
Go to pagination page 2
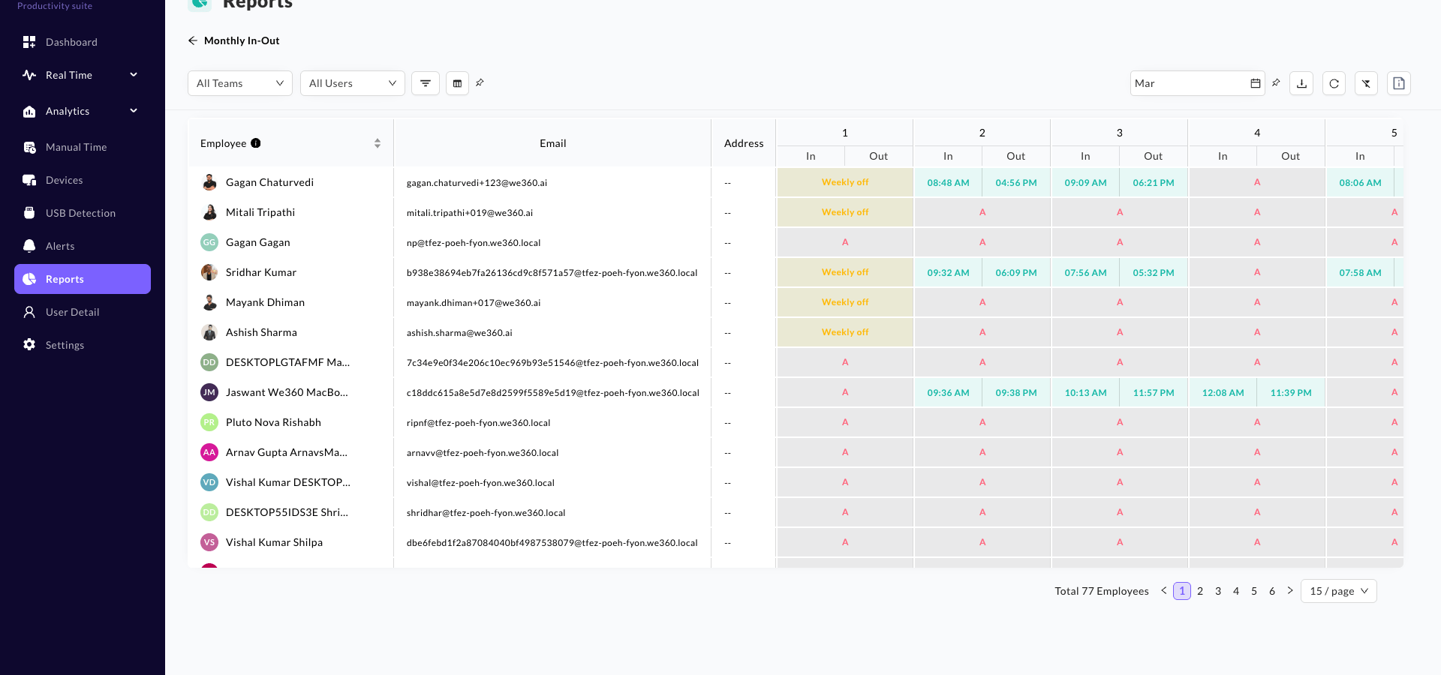click(x=1200, y=591)
